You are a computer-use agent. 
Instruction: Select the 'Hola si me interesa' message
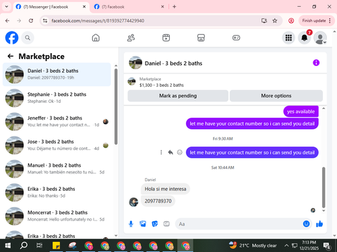pos(165,189)
